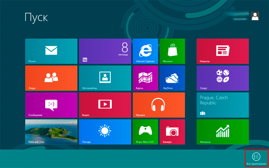Open the Спорт sports tile
Viewport: 269px width, 168px height.
(x=223, y=78)
